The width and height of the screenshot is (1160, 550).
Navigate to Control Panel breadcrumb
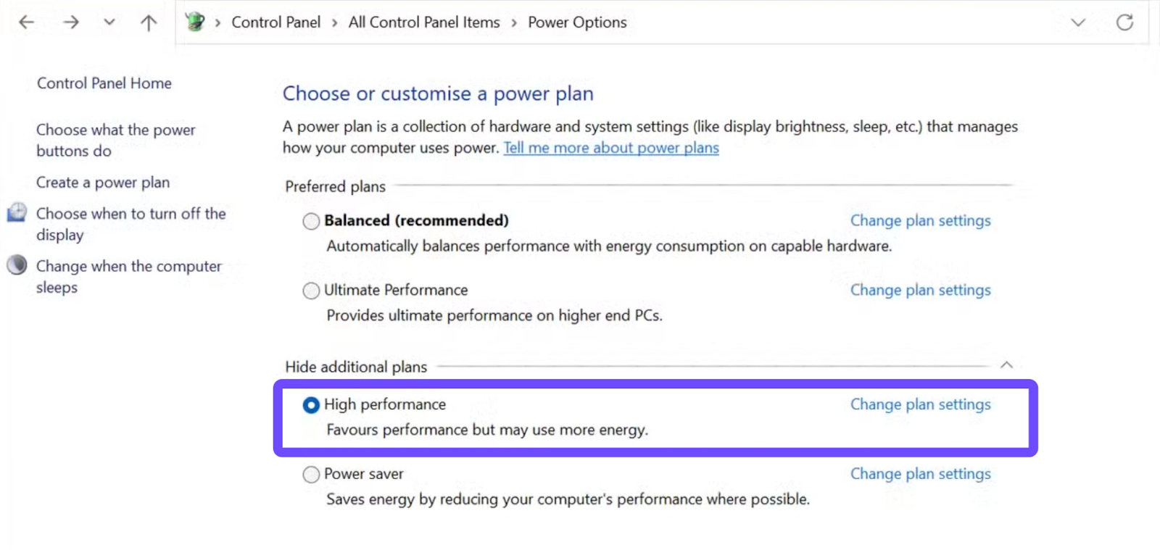click(275, 22)
